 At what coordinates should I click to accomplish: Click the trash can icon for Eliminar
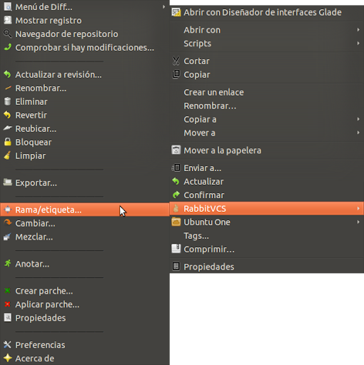(8, 101)
